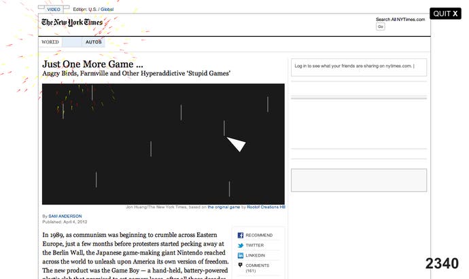469x279 pixels.
Task: Click 'Search All NYTimes.com' label
Action: pyautogui.click(x=400, y=20)
